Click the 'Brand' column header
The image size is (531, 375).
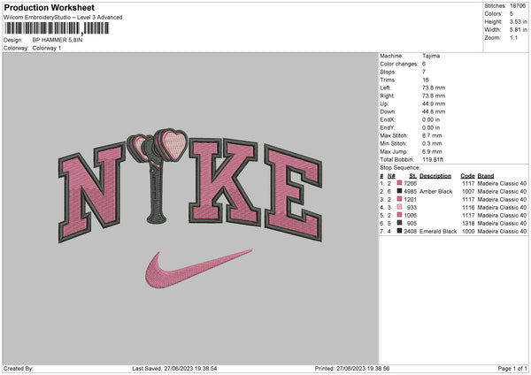[x=486, y=176]
